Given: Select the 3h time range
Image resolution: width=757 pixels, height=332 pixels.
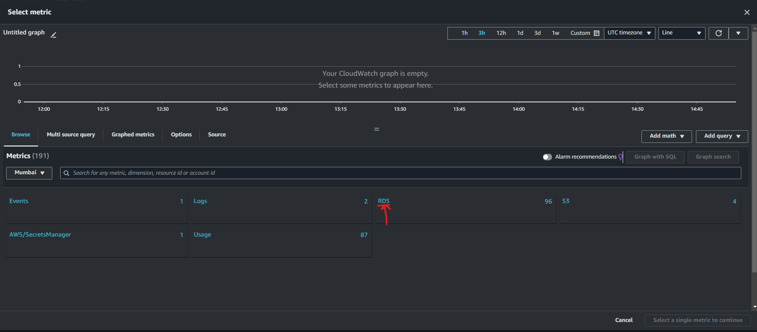Looking at the screenshot, I should [482, 33].
